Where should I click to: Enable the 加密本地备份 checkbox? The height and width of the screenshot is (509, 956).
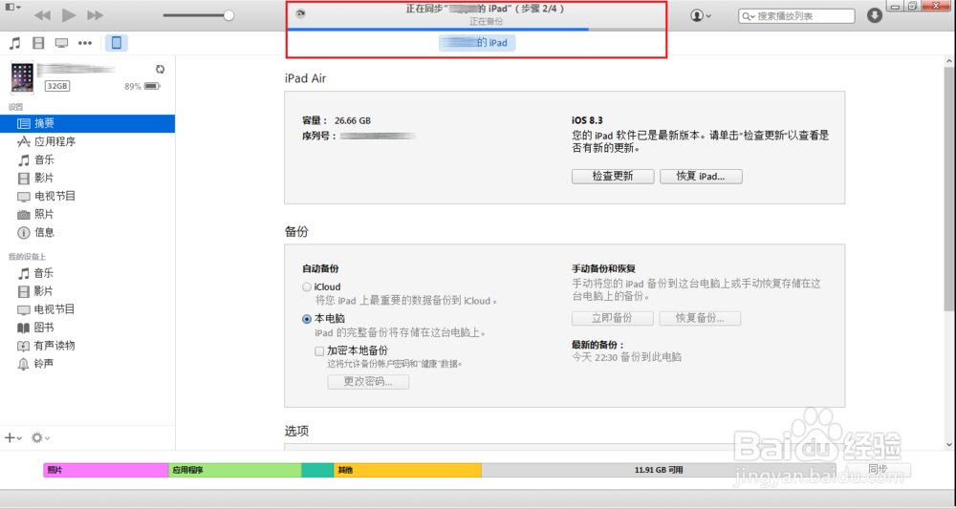(x=319, y=351)
